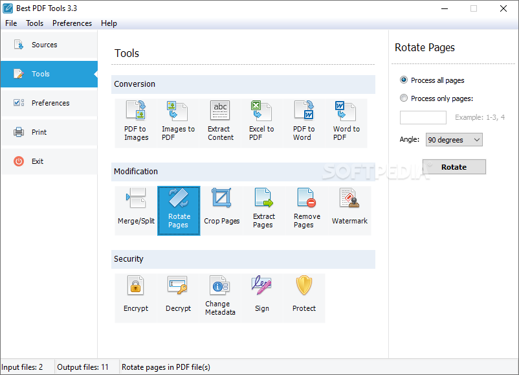Image resolution: width=519 pixels, height=375 pixels.
Task: Switch to the Tools sidebar section
Action: [49, 74]
